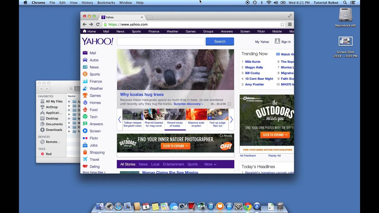Image resolution: width=379 pixels, height=213 pixels.
Task: Reload the Yahoo page in Chrome
Action: 98,24
